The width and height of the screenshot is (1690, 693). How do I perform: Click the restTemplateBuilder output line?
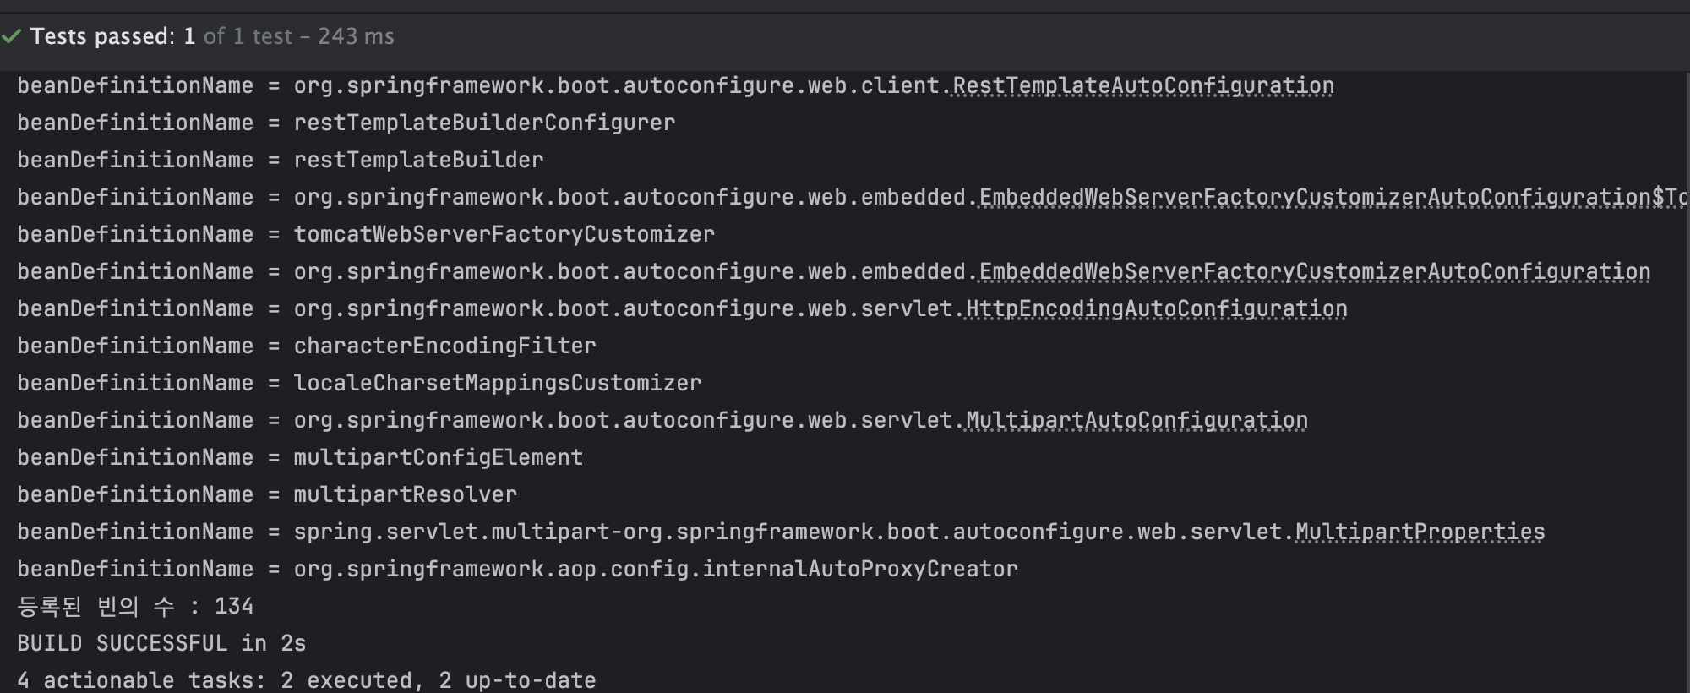click(x=281, y=161)
